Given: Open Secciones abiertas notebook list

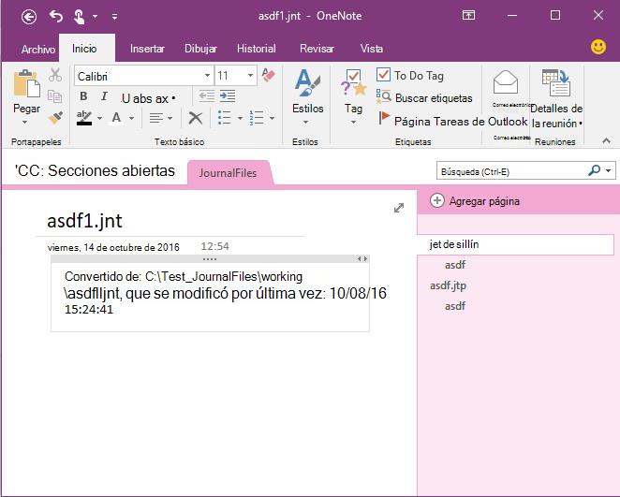Looking at the screenshot, I should coord(95,170).
